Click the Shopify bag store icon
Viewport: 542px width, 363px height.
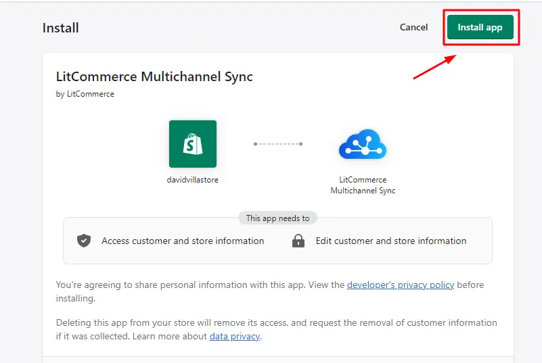pos(193,144)
